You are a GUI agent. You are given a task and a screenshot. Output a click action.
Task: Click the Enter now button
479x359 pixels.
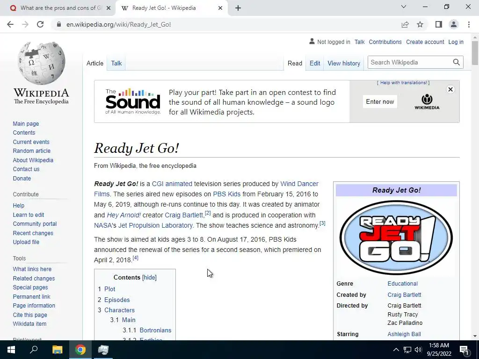[x=380, y=101]
